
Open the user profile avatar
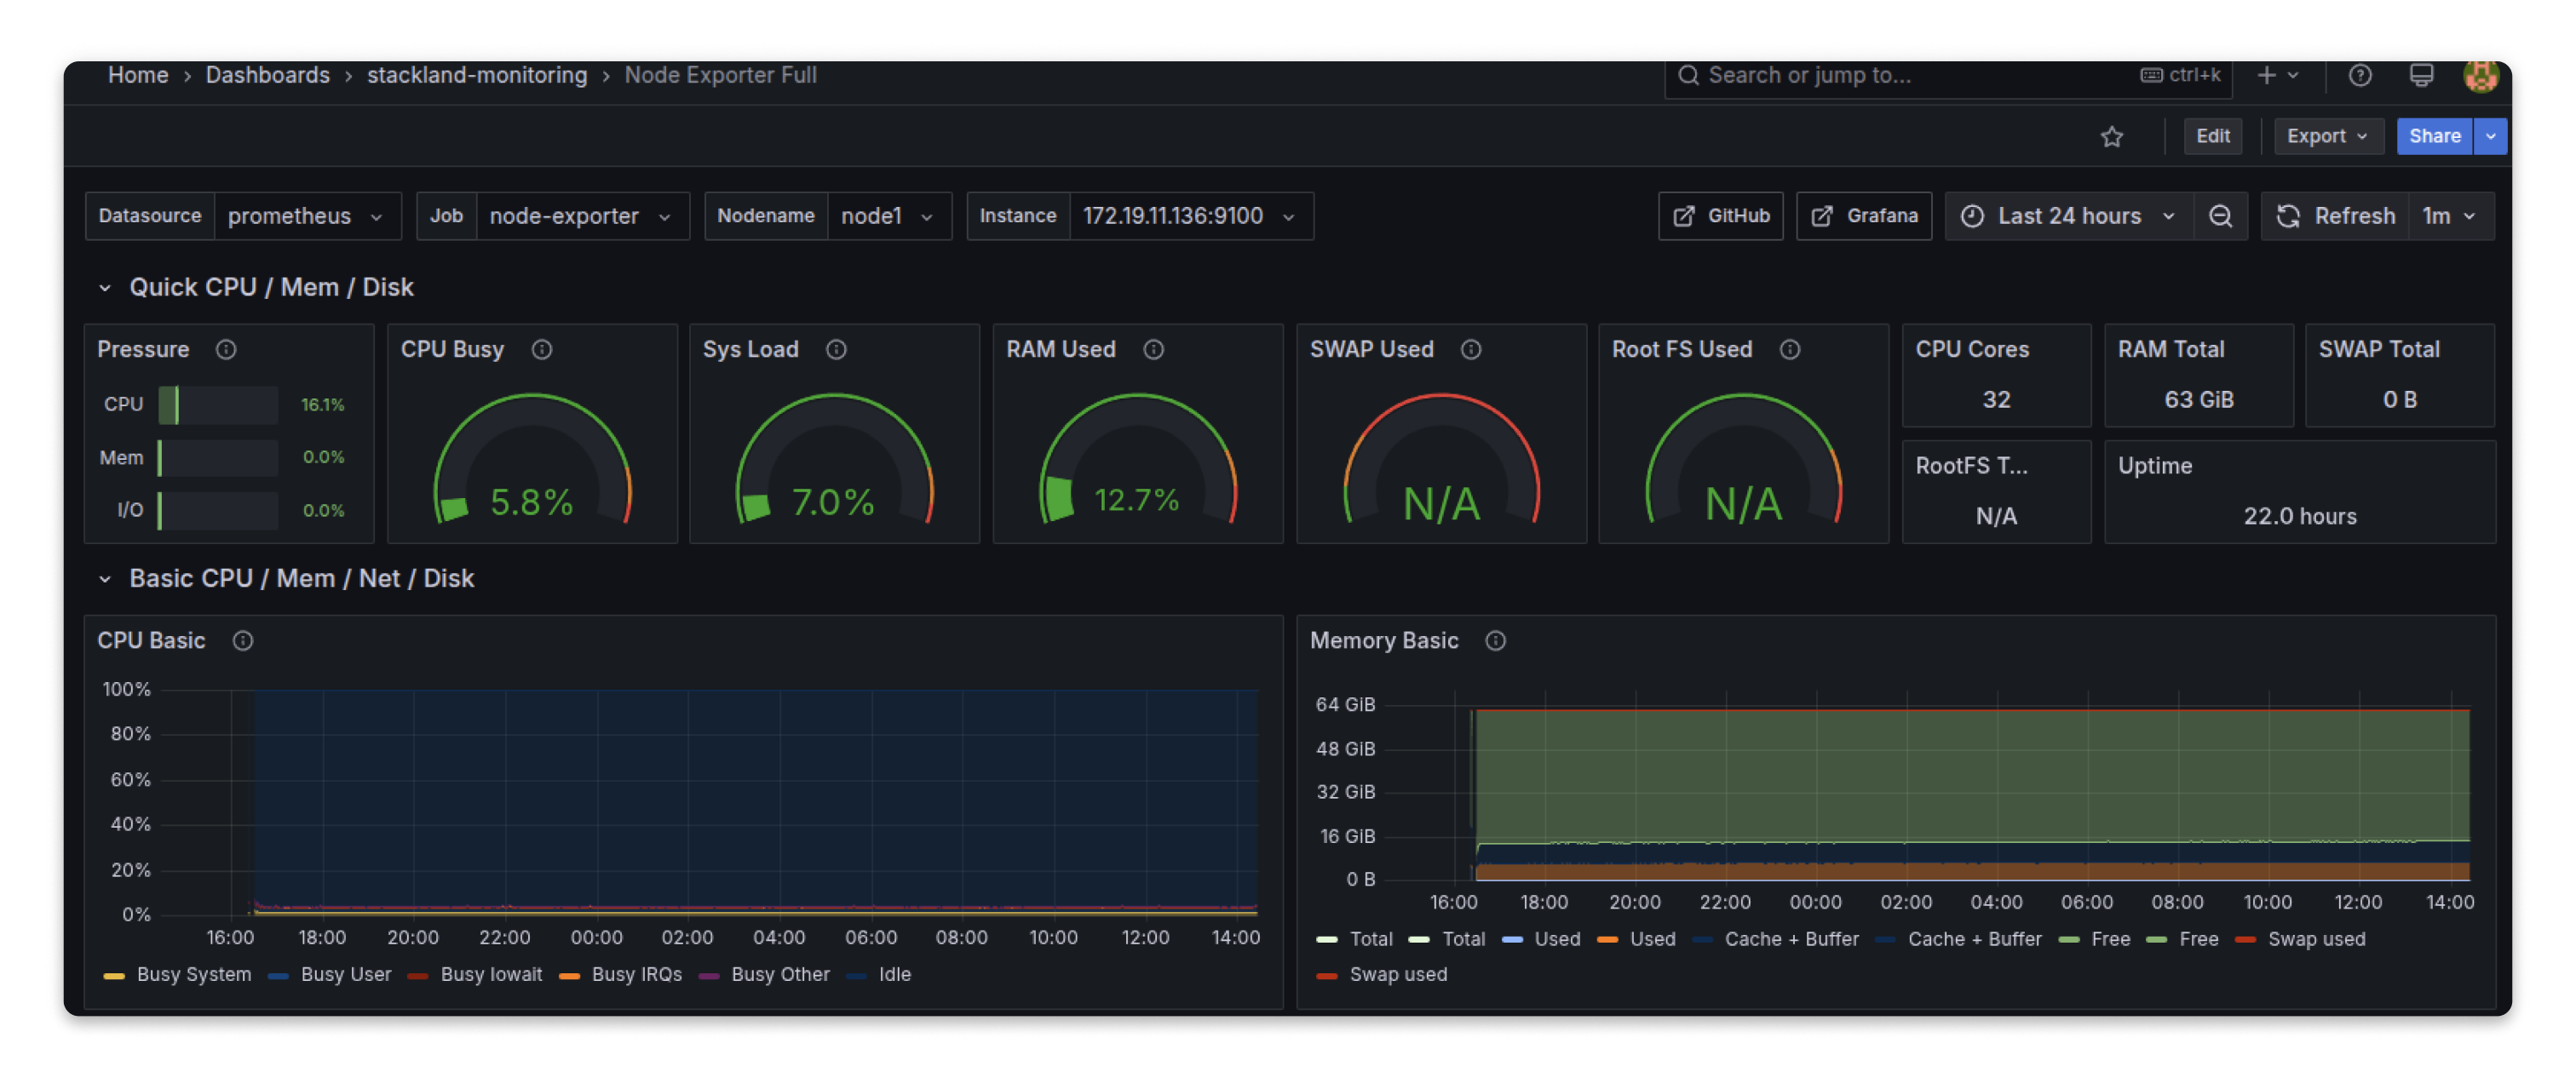coord(2480,75)
